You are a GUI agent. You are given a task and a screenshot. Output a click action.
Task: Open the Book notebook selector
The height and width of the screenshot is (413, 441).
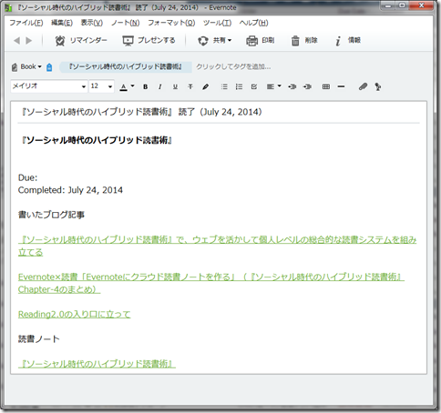coord(26,66)
